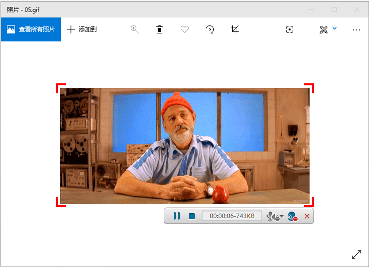Viewport: 369px width, 267px height.
Task: Minimize the Photos window
Action: click(x=311, y=9)
